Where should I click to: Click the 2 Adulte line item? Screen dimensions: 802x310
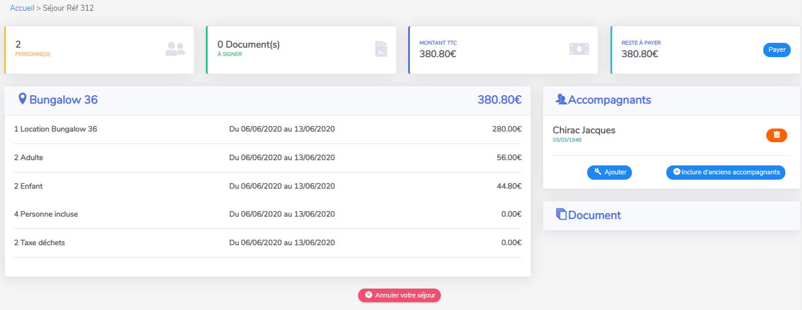pyautogui.click(x=29, y=158)
